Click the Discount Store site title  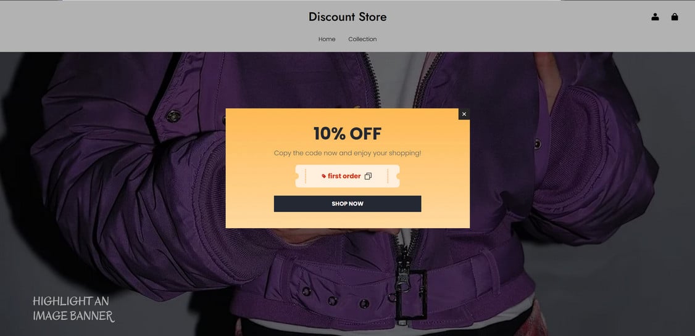click(347, 17)
